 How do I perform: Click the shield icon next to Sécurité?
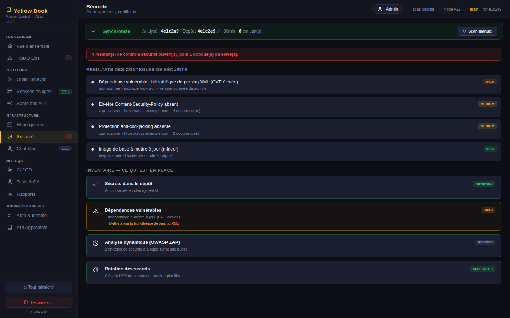10,137
